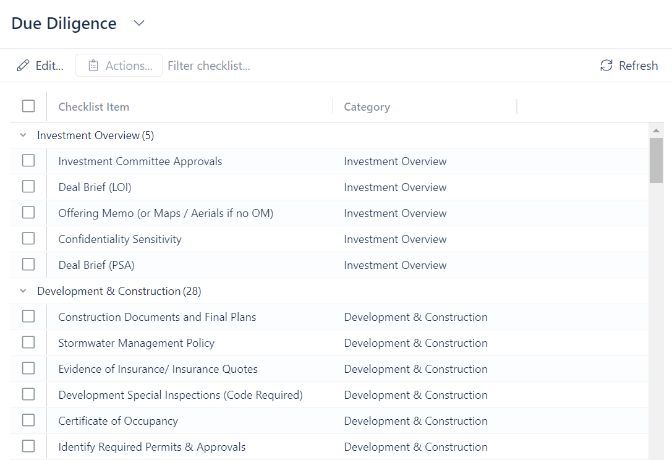Toggle the select-all checkbox in header
The image size is (672, 460).
pos(28,106)
